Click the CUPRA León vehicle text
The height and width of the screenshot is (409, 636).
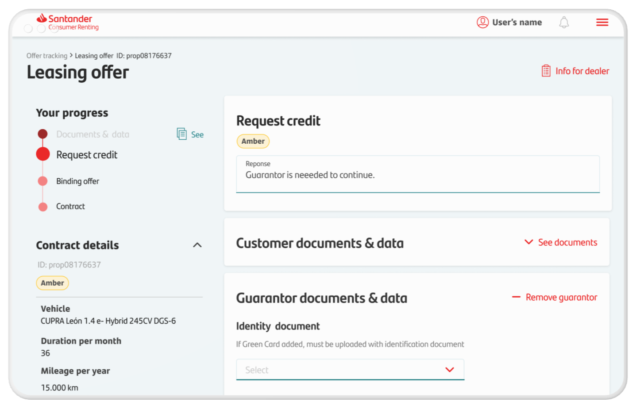pos(108,321)
